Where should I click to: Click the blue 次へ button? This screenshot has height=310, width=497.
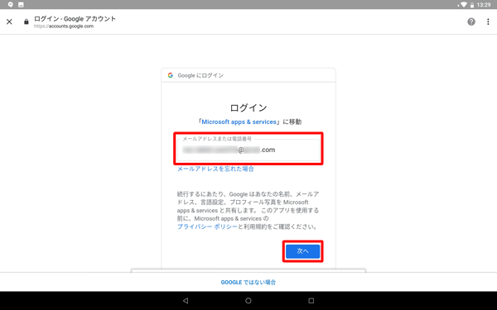(302, 251)
